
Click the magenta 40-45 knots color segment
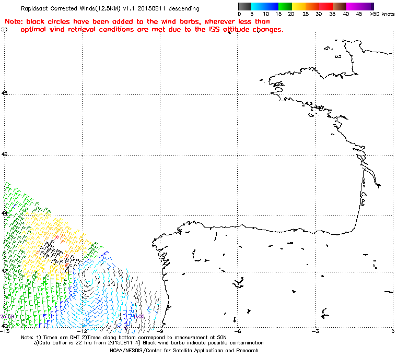353,6
